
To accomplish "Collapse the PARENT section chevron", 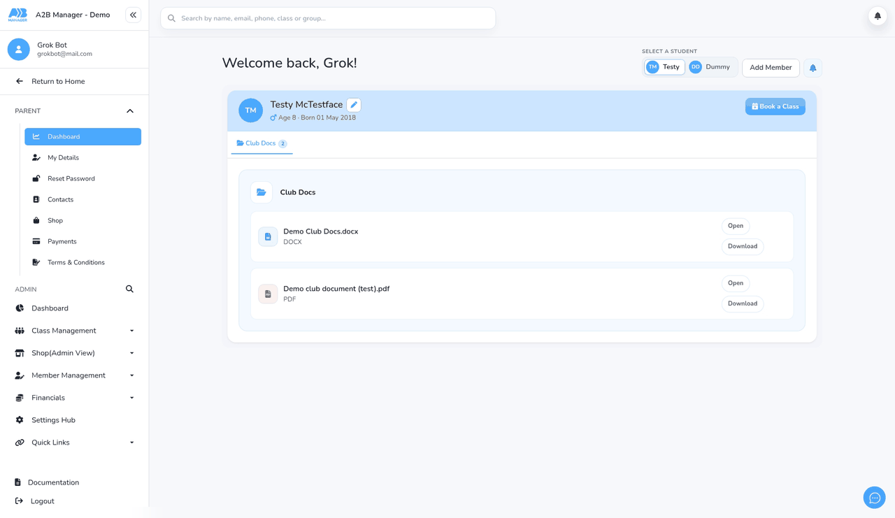I will 130,111.
